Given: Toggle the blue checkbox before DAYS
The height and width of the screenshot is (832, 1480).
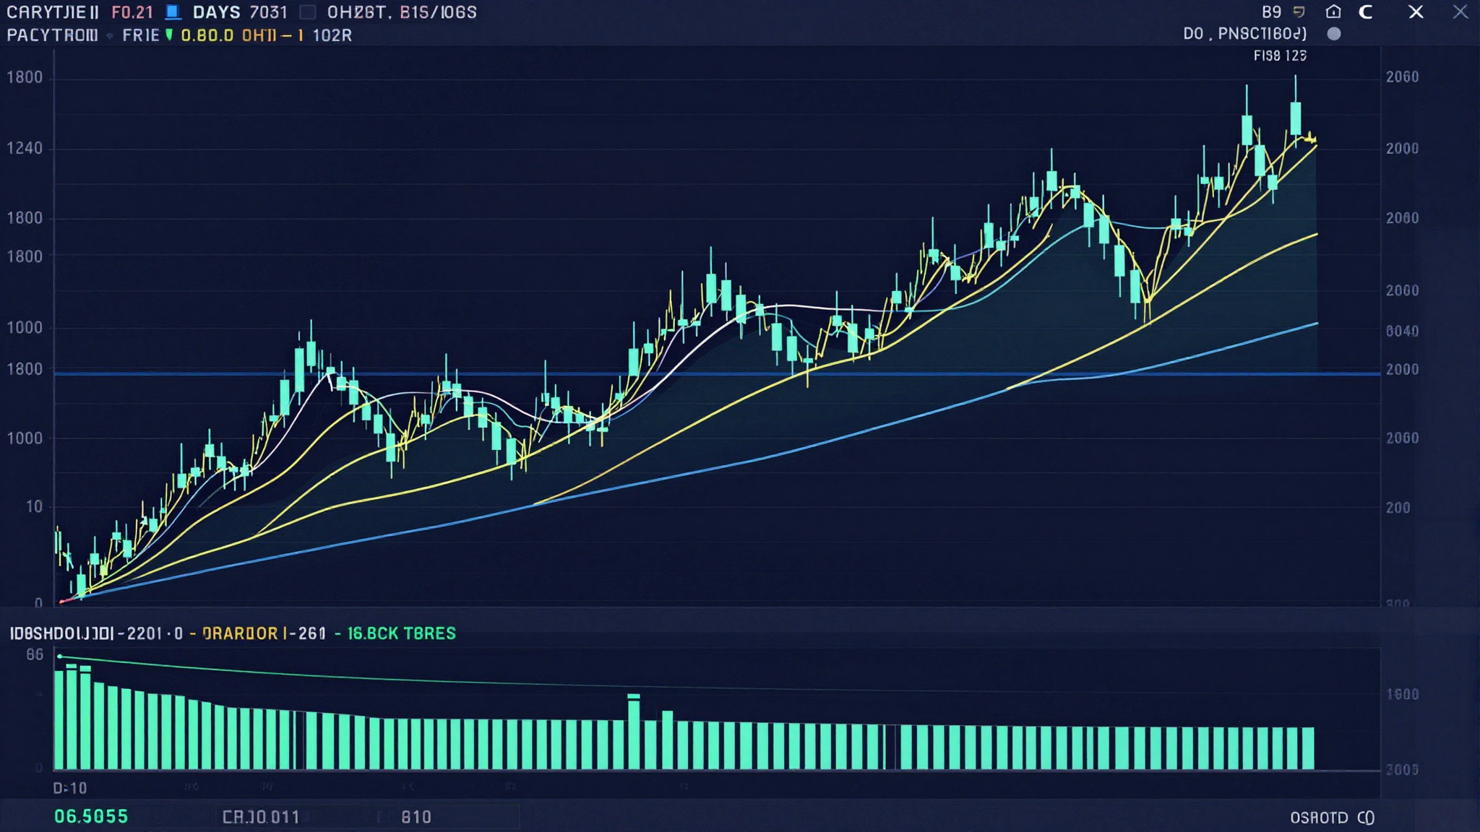Looking at the screenshot, I should (x=173, y=12).
